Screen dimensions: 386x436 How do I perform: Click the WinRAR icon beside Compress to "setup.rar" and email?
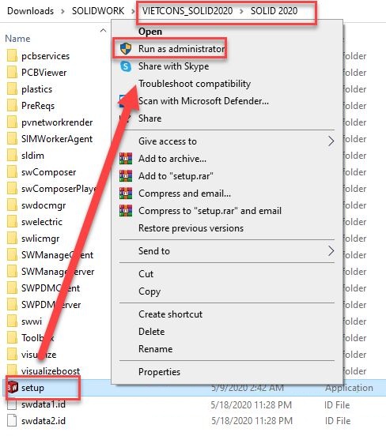click(x=126, y=210)
